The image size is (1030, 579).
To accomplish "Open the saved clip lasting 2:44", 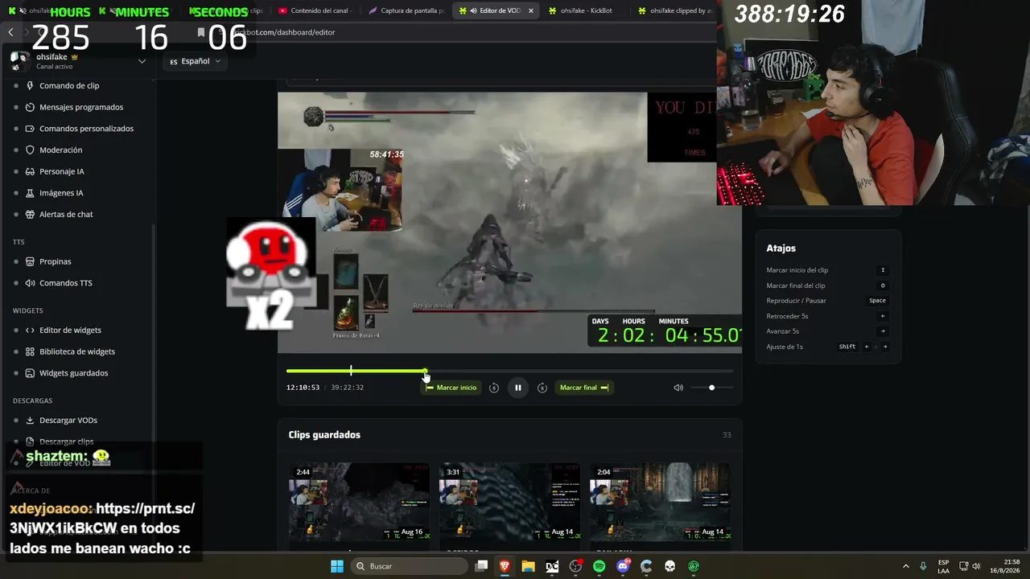I will [x=359, y=502].
